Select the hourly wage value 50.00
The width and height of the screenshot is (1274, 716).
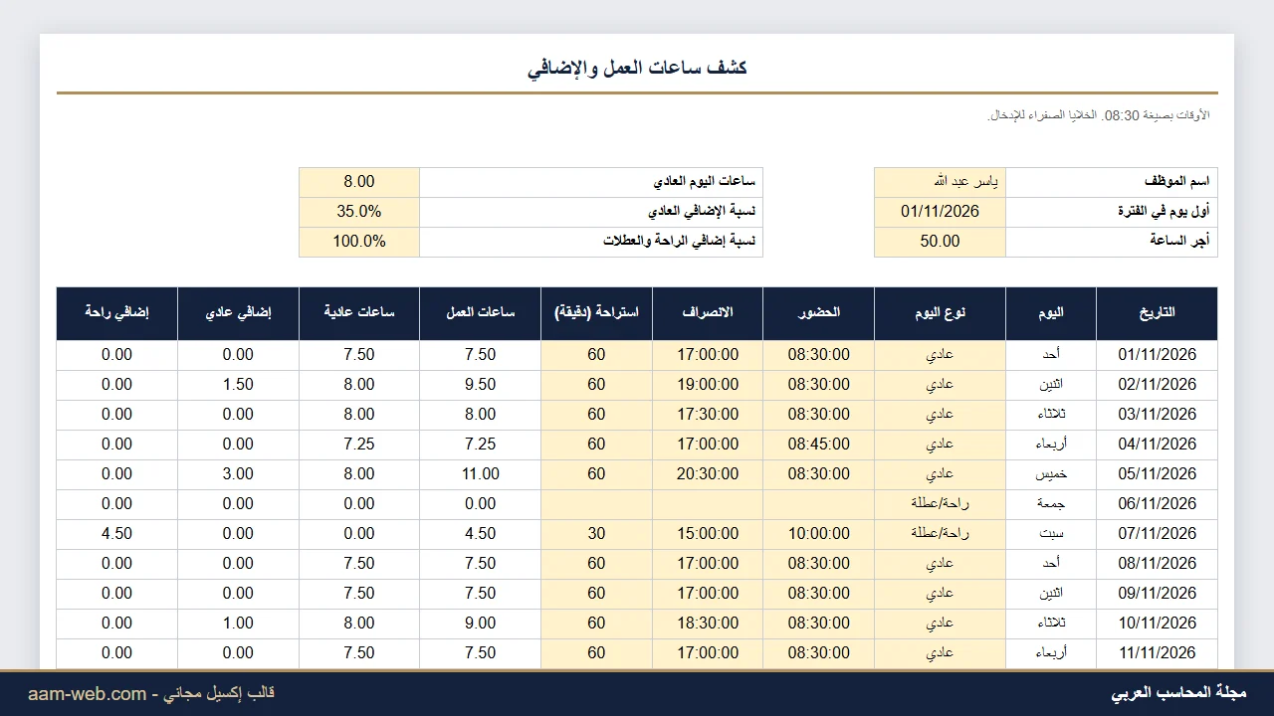tap(941, 242)
